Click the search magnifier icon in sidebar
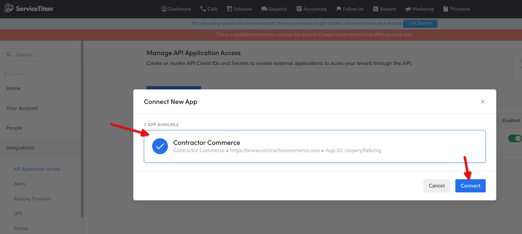This screenshot has height=234, width=522. tap(9, 55)
